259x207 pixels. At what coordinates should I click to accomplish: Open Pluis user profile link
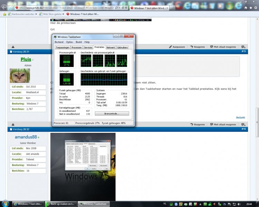click(26, 59)
